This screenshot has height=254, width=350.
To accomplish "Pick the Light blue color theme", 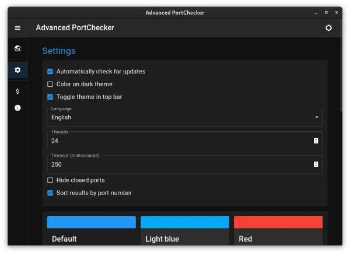I will (x=185, y=230).
